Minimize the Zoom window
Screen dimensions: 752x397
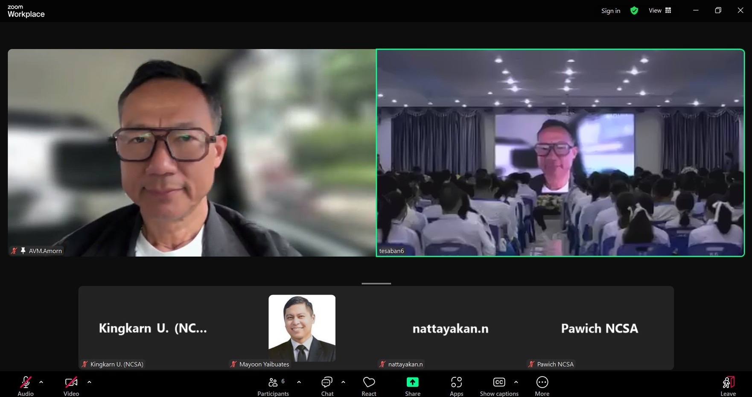[x=696, y=10]
